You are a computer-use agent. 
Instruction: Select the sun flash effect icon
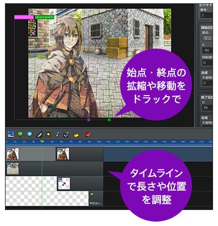click(x=48, y=134)
